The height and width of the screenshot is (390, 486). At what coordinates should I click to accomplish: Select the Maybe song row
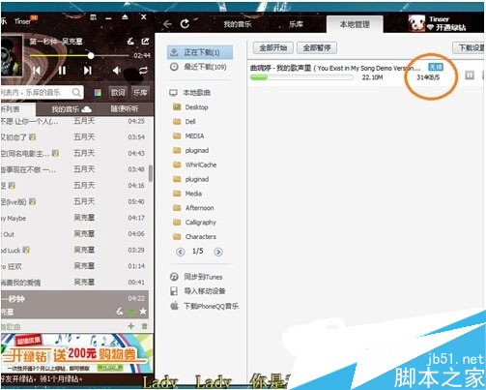coord(74,218)
